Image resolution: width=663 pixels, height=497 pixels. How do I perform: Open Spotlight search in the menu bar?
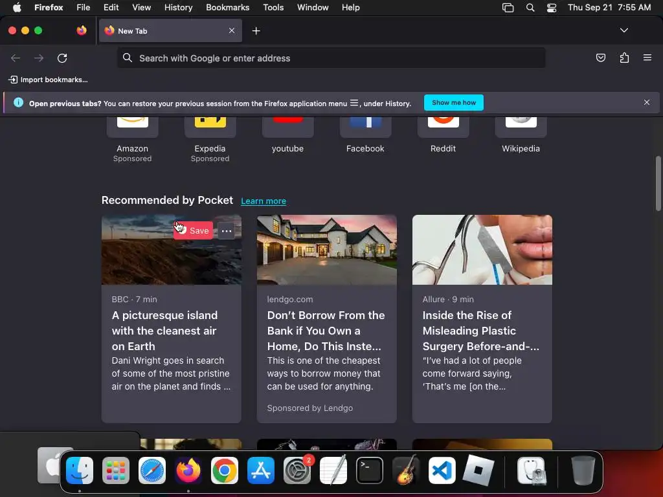pos(530,7)
